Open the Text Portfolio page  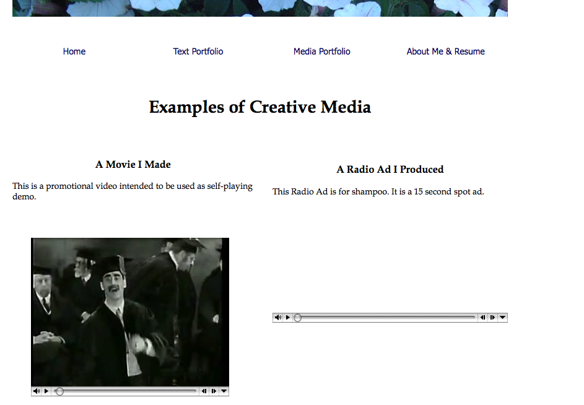click(x=198, y=51)
